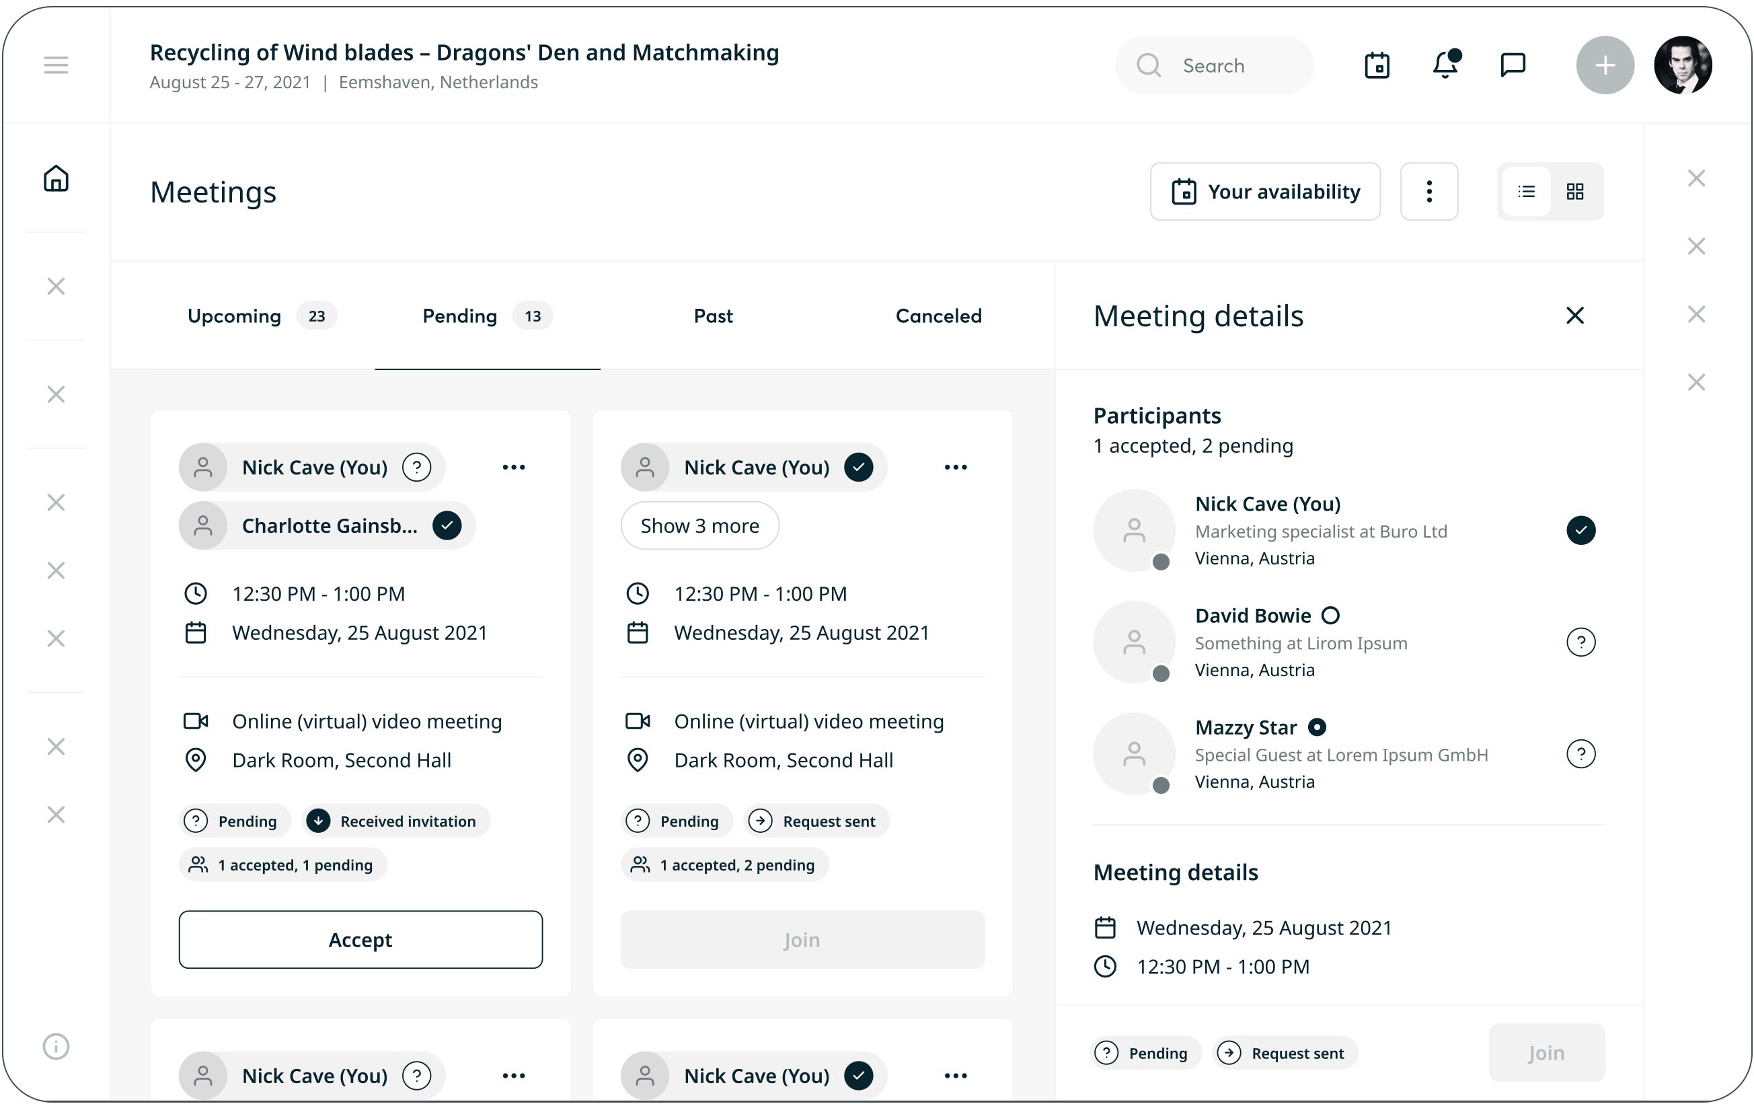
Task: Click Nick Cave's accepted checkmark in participants
Action: 1580,530
